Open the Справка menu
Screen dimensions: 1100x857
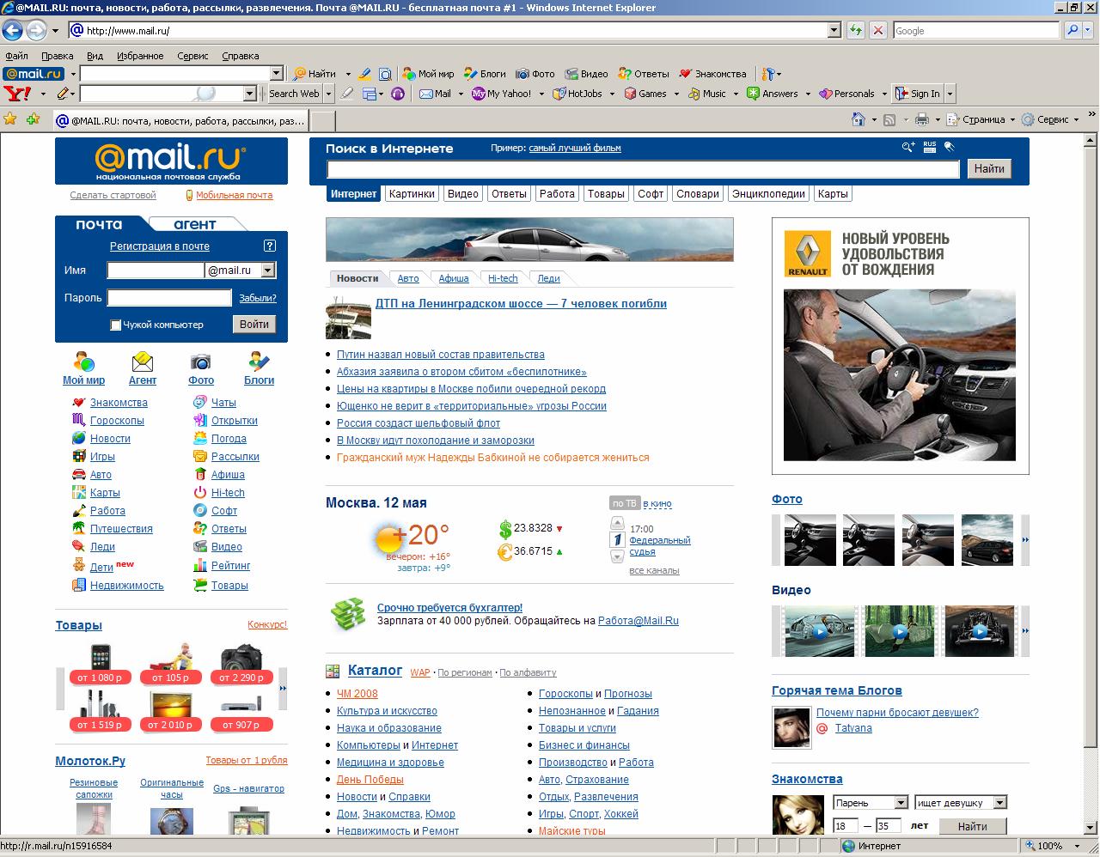click(x=240, y=56)
